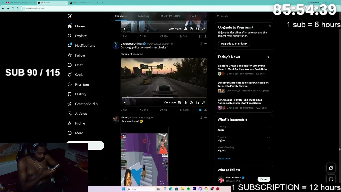Switch to the ED MATTY GANG tab
The width and height of the screenshot is (341, 192).
(170, 16)
